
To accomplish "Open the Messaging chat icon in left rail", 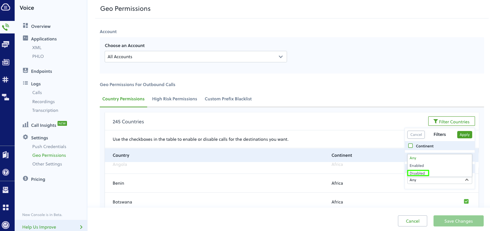I will pyautogui.click(x=6, y=45).
